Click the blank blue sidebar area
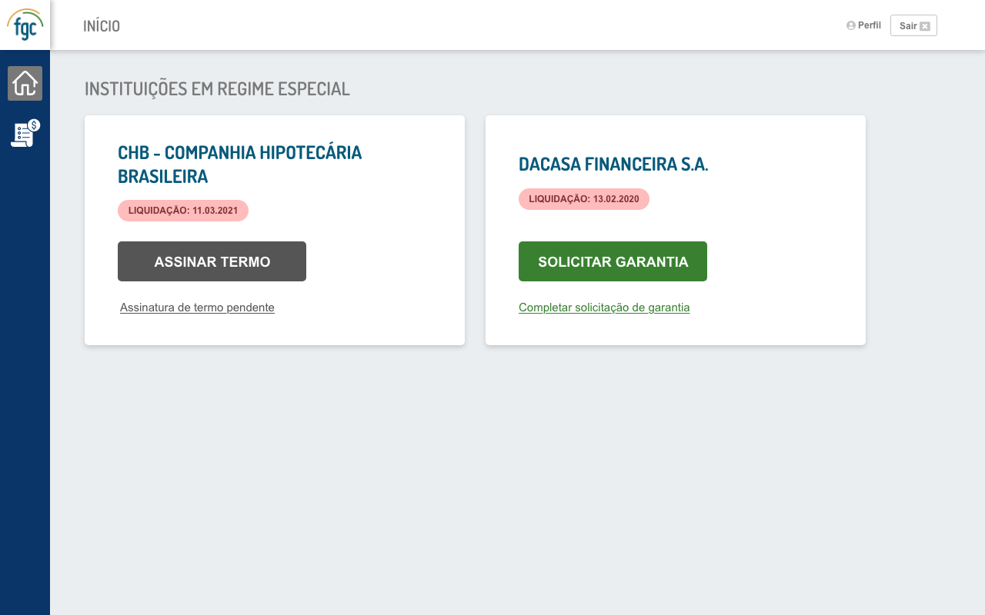985x615 pixels. coord(25,384)
